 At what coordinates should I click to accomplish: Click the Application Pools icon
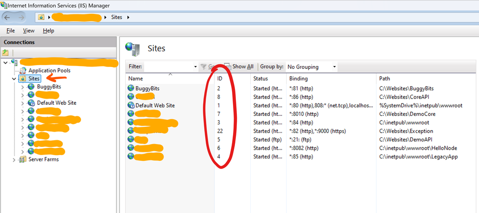(x=23, y=70)
